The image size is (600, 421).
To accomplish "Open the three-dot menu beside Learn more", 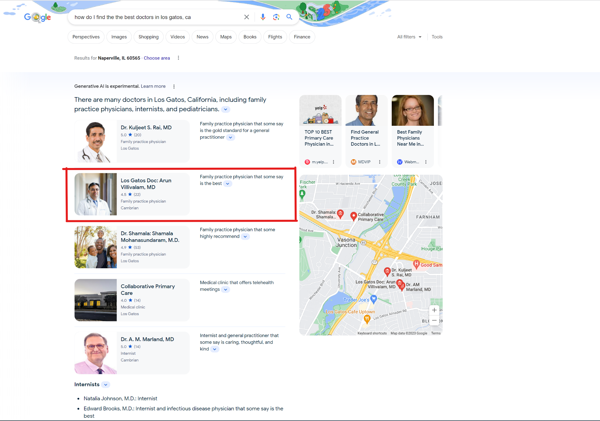I will (x=174, y=86).
